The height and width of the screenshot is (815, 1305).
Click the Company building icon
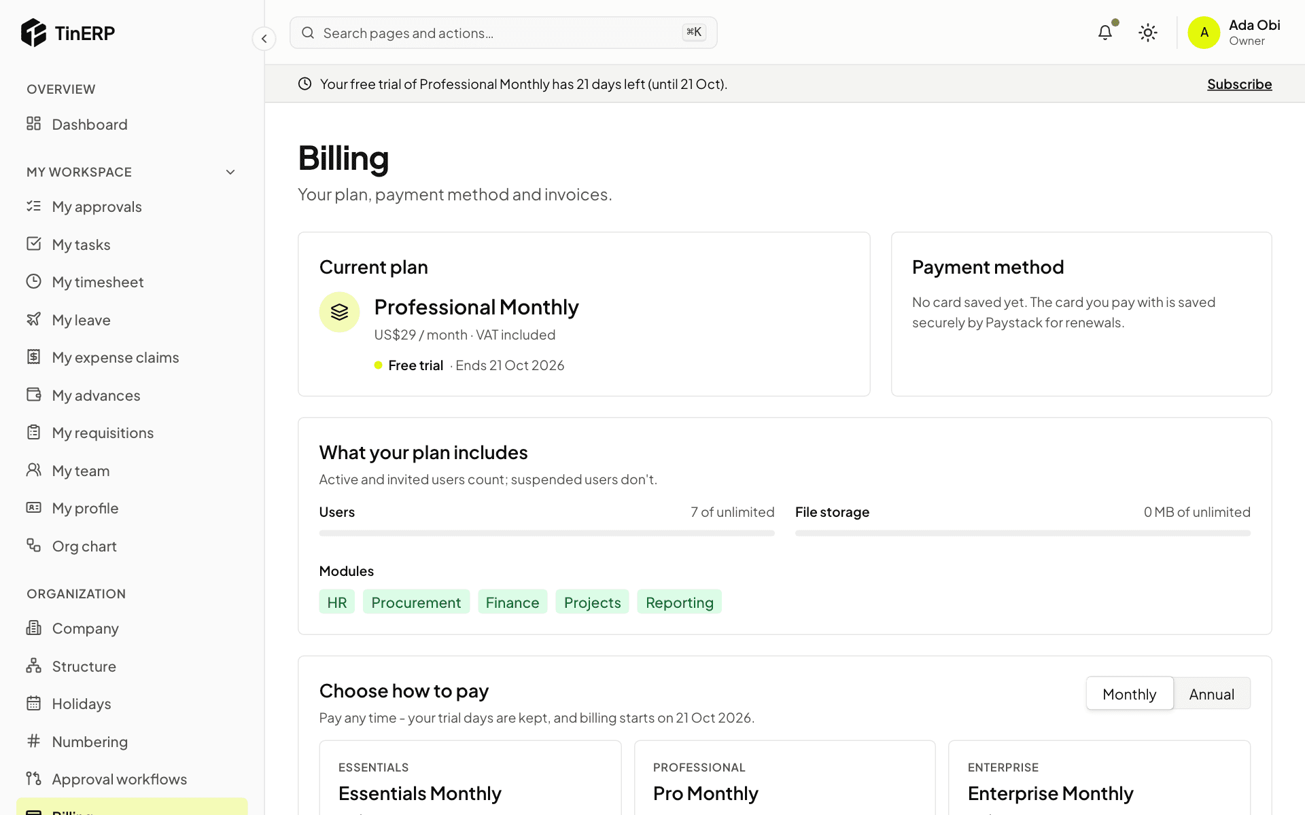(x=33, y=628)
